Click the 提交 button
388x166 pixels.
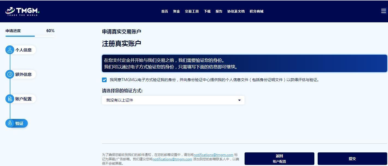(352, 158)
